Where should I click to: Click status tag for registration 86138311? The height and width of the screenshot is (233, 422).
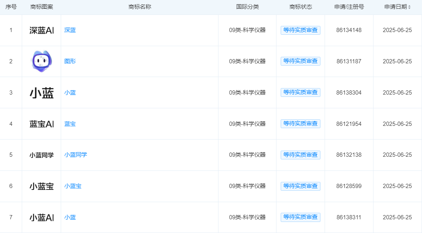(300, 217)
